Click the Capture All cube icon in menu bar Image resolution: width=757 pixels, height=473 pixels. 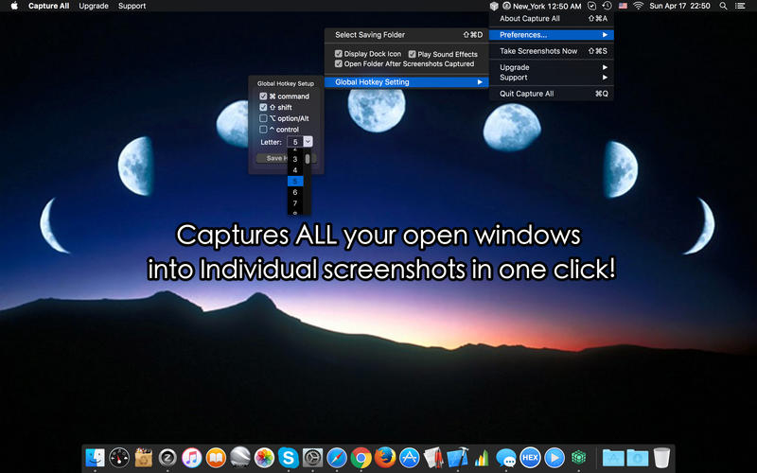[494, 6]
